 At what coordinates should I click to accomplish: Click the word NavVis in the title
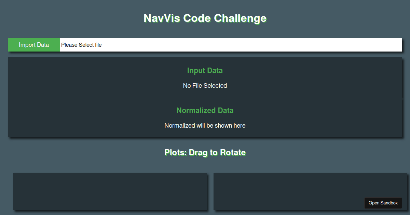pyautogui.click(x=162, y=18)
